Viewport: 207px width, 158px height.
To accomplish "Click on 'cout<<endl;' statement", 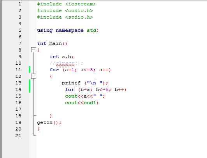I will (x=82, y=103).
